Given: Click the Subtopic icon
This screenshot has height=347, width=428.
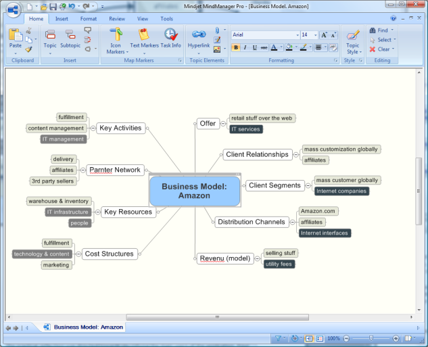Looking at the screenshot, I should pyautogui.click(x=70, y=37).
